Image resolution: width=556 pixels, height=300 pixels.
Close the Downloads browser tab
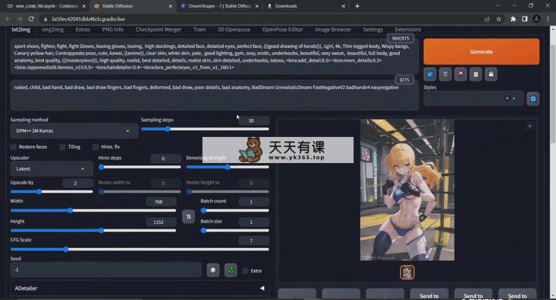point(343,6)
